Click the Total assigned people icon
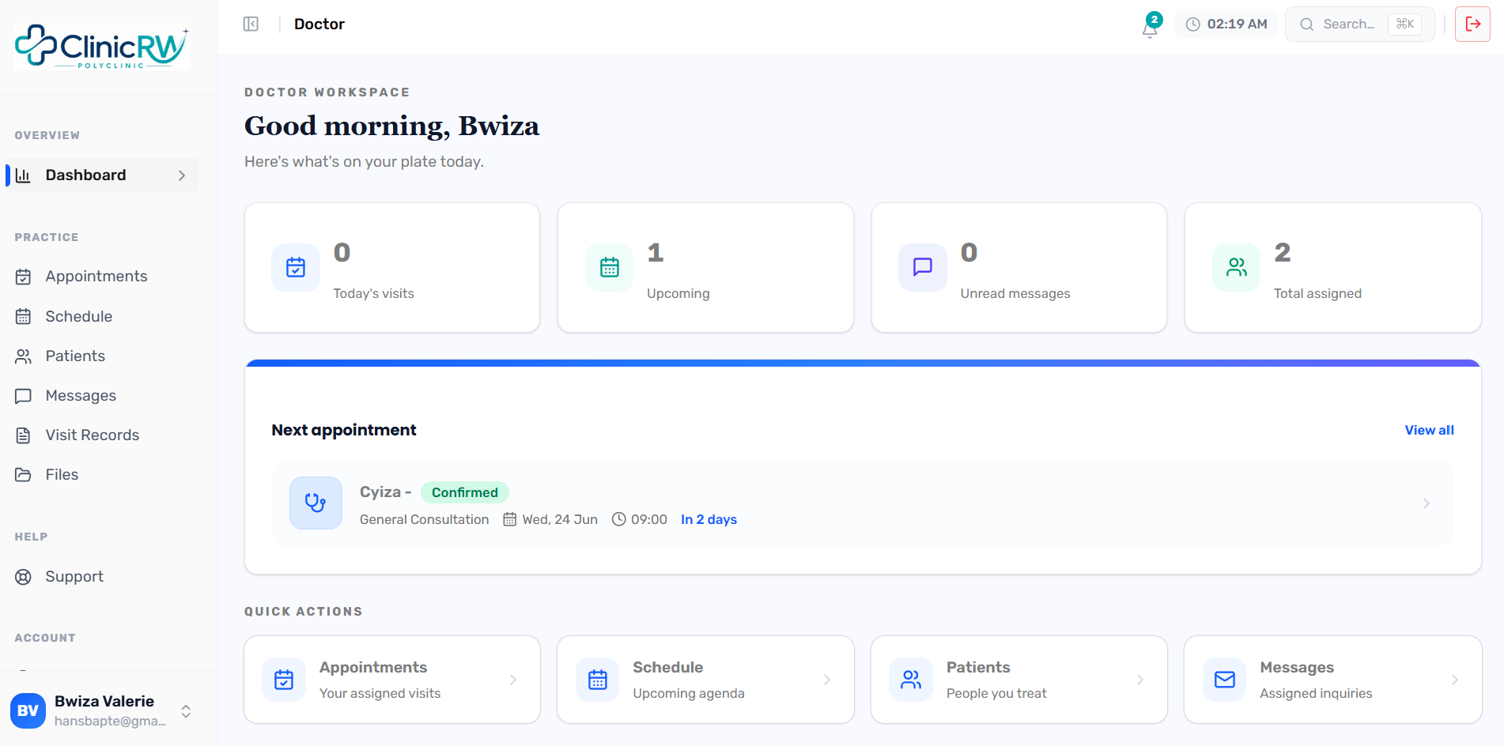 tap(1236, 267)
